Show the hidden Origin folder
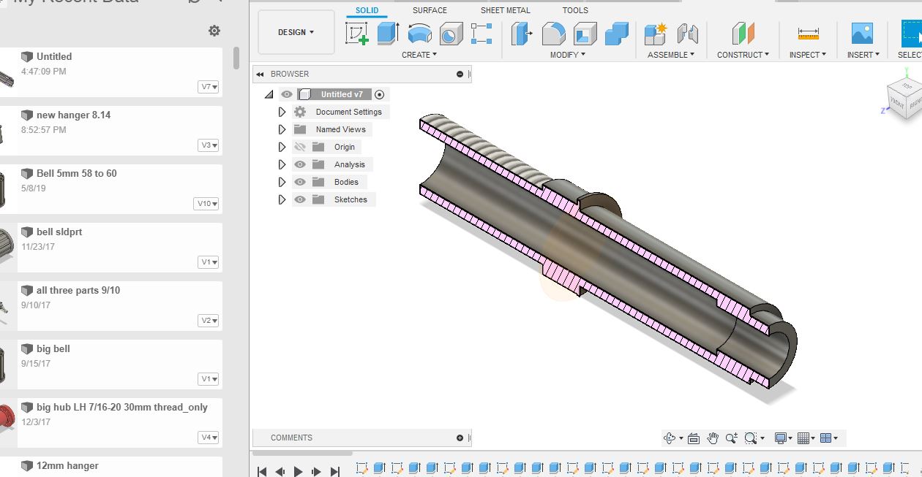 pyautogui.click(x=300, y=147)
